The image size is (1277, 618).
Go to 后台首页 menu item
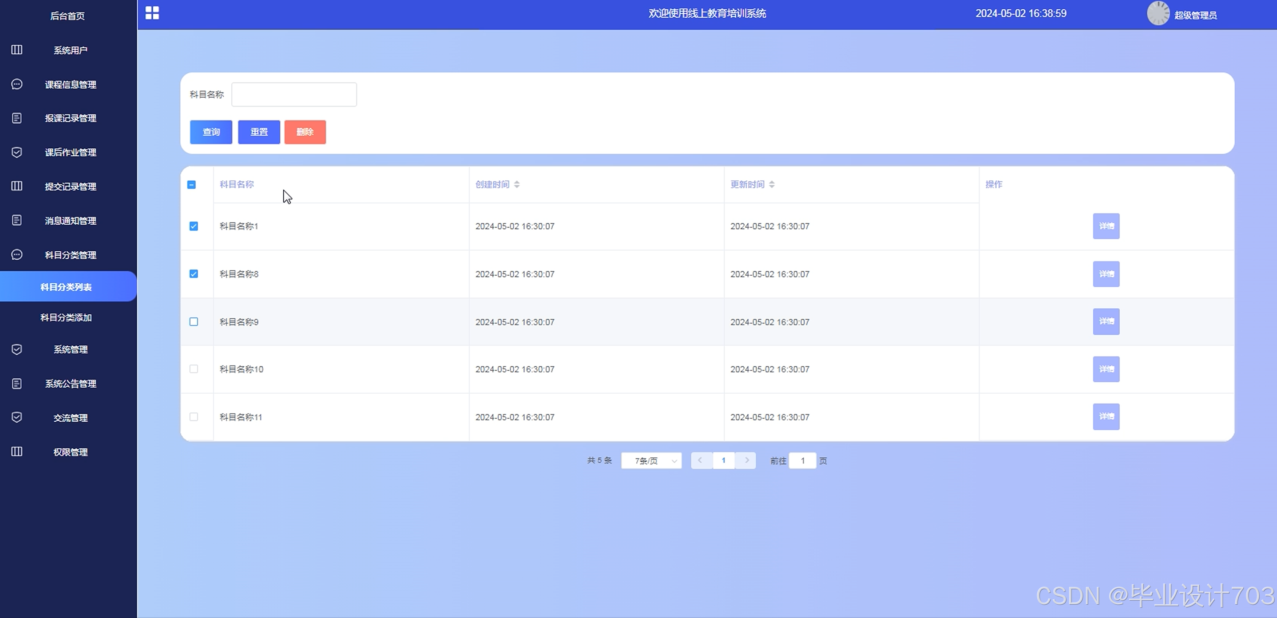click(67, 16)
